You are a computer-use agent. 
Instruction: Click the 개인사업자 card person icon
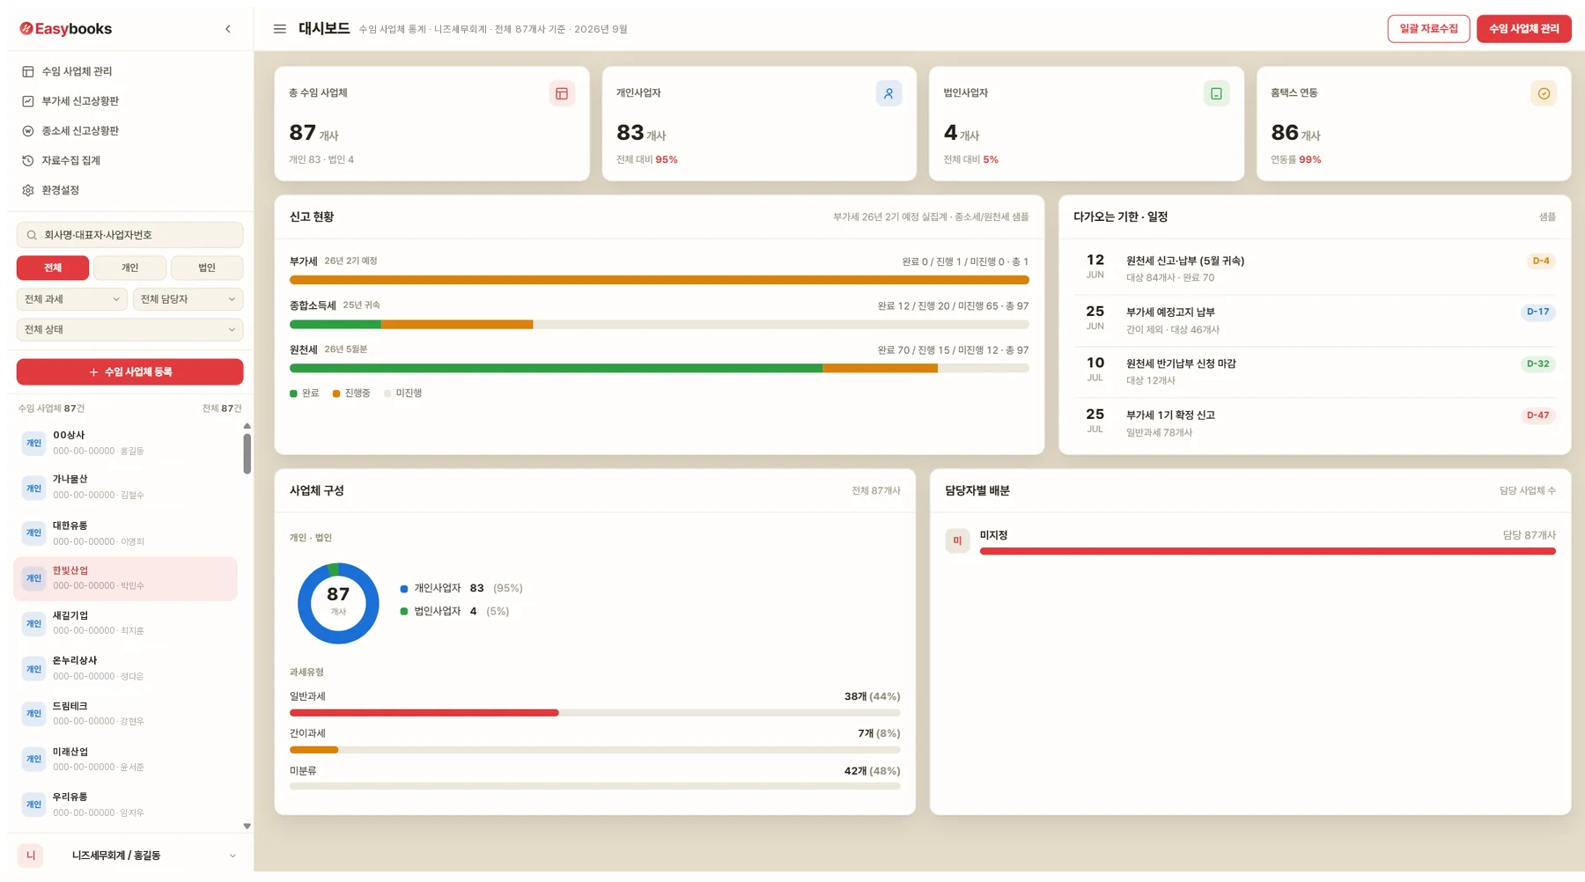pos(888,93)
